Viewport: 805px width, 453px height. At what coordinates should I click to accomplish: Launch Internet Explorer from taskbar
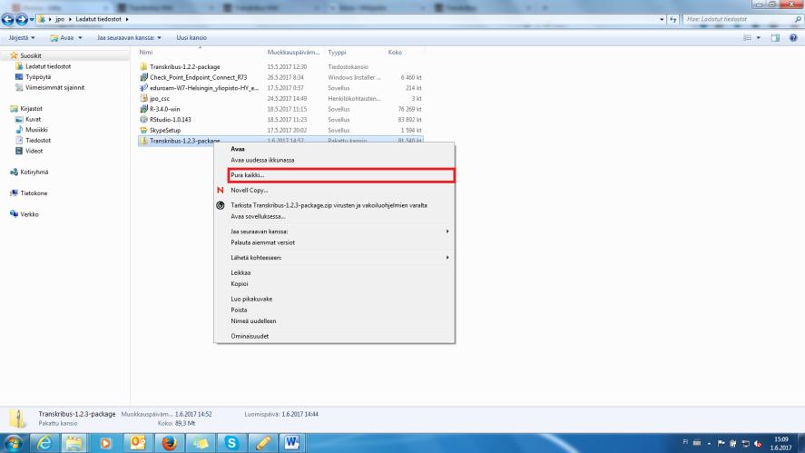44,443
